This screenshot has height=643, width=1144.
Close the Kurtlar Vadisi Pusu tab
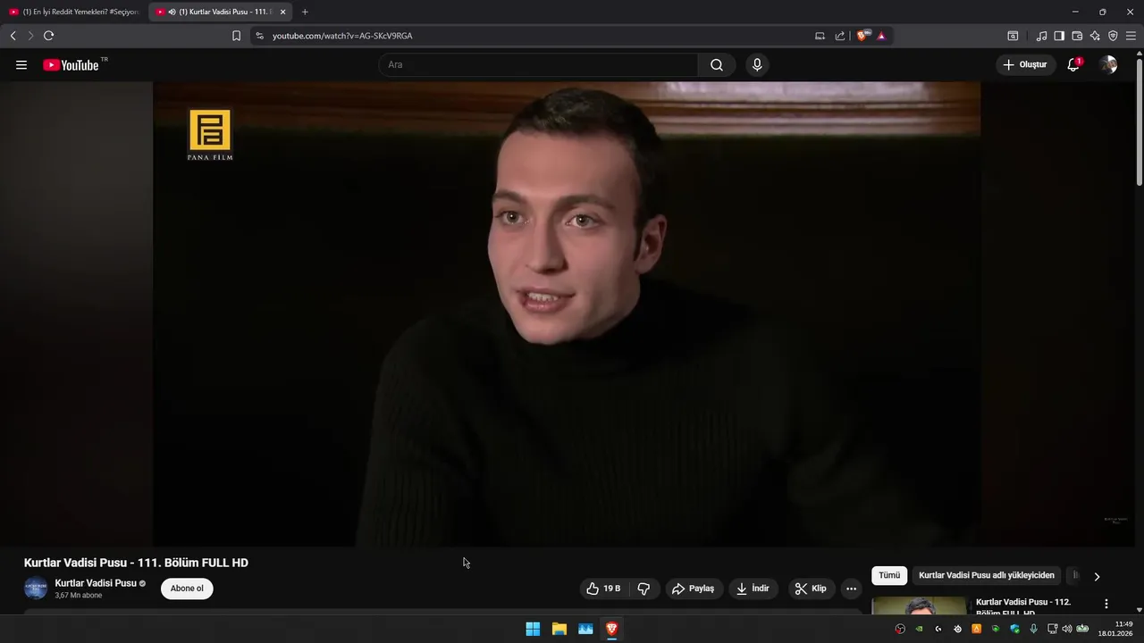point(282,12)
